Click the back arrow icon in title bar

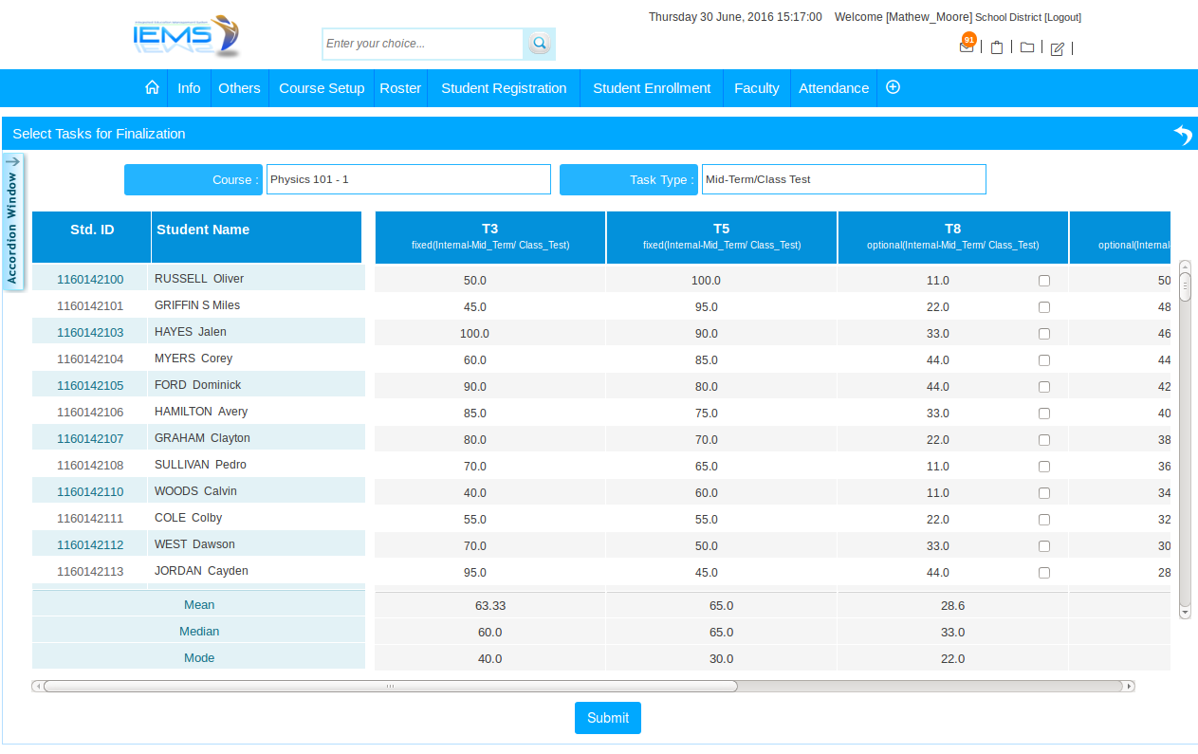click(1183, 135)
